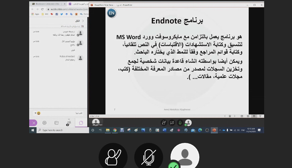Open PowerPoint from the taskbar
Viewport: 292px width, 168px height.
click(x=214, y=130)
